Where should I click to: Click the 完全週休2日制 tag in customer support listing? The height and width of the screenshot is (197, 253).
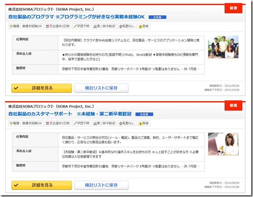[58, 123]
